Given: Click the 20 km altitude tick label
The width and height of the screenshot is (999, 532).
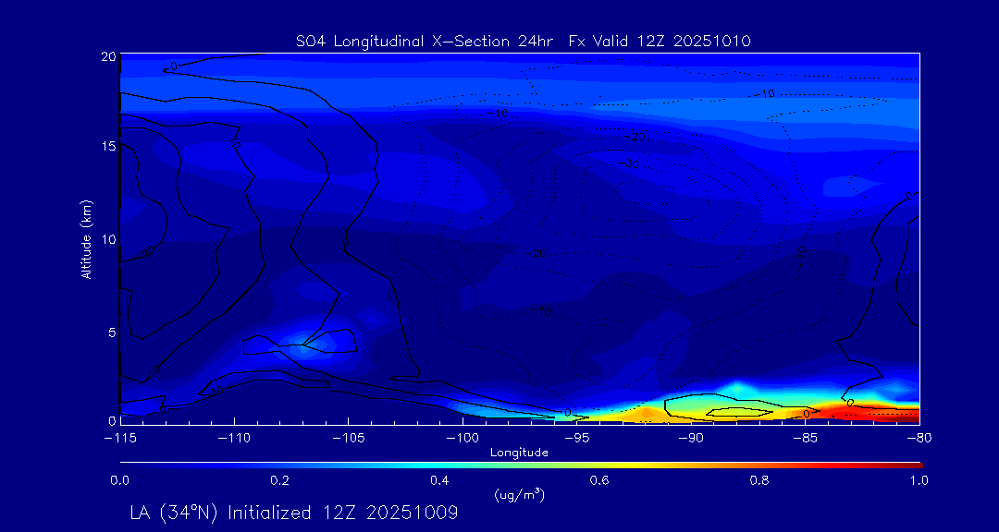Looking at the screenshot, I should pyautogui.click(x=107, y=56).
